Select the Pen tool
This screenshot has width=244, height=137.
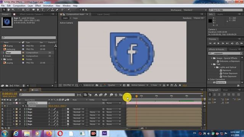click(x=38, y=10)
